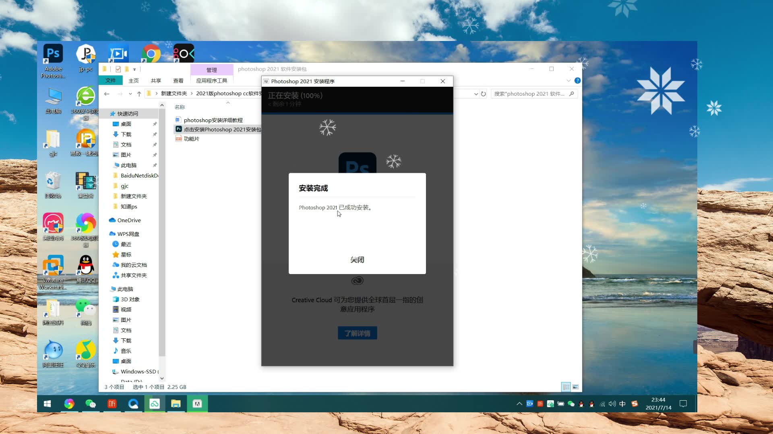Select the 管理 contextual tab
The width and height of the screenshot is (773, 434).
coord(211,70)
